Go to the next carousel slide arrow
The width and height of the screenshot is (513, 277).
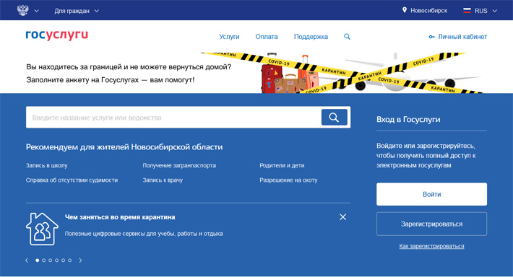coord(80,260)
